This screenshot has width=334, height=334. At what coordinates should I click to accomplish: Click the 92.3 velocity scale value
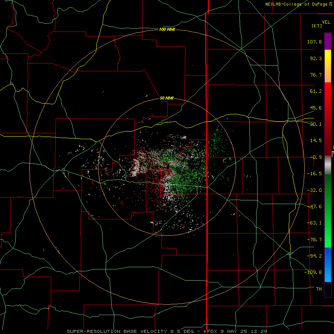click(316, 58)
